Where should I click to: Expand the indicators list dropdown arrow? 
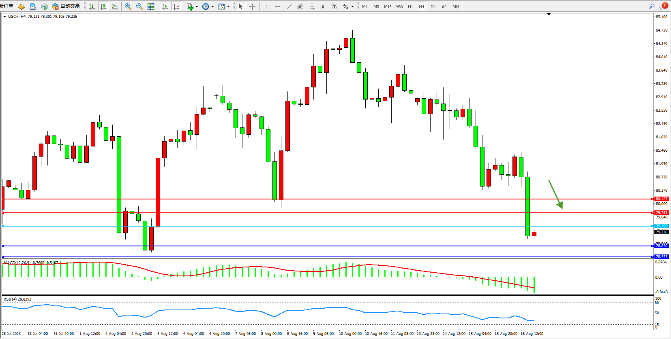(197, 6)
